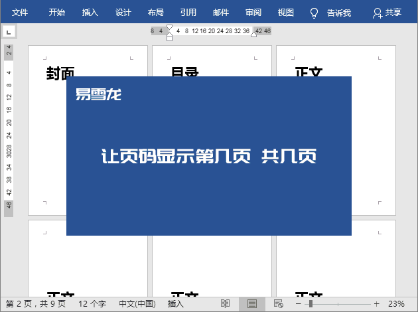The height and width of the screenshot is (312, 418).
Task: Select the 封面 page thumbnail
Action: point(88,130)
